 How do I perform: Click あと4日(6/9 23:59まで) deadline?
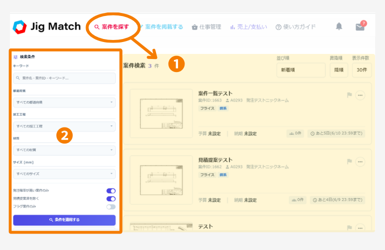[x=337, y=200]
